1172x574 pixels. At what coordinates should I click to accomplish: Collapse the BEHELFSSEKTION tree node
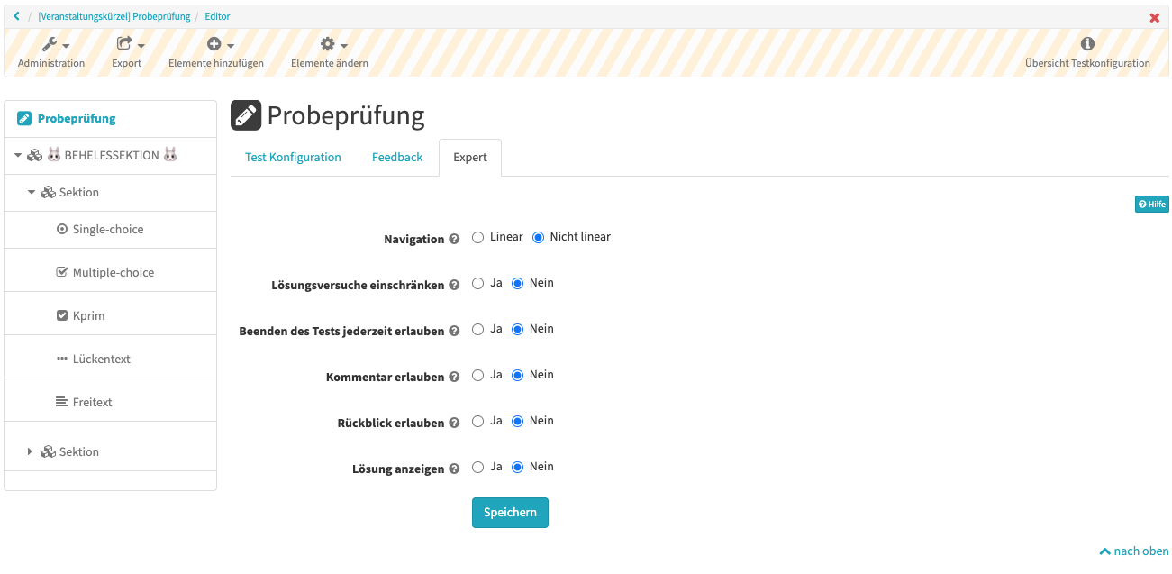tap(17, 154)
